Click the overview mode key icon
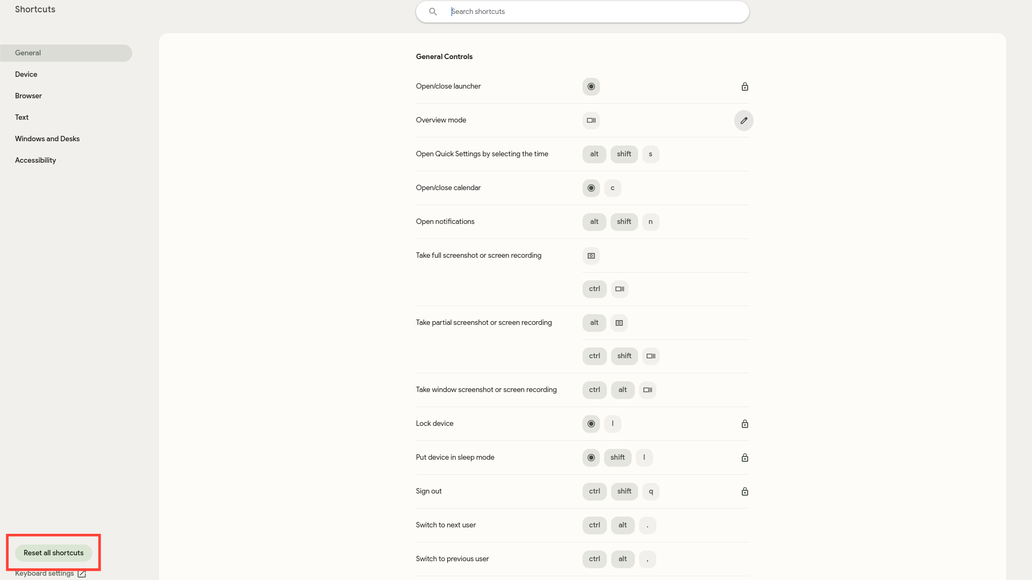Screen dimensions: 1032x580 pos(591,120)
